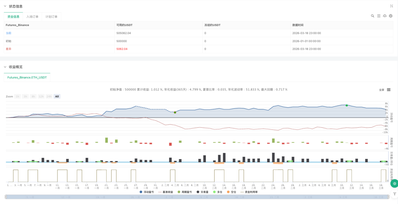
Task: Toggle the 多仓 legend series
Action: tap(218, 192)
